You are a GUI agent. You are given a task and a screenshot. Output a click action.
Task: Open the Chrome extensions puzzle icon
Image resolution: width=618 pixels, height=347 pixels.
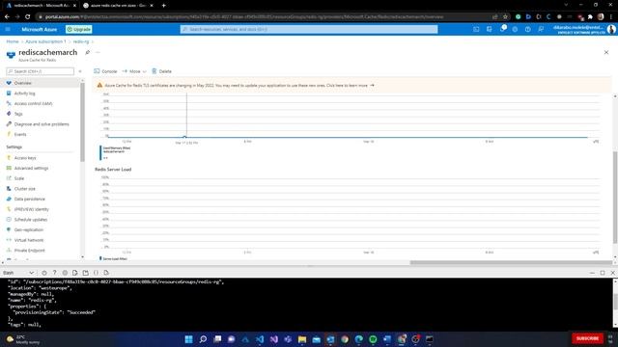pyautogui.click(x=590, y=17)
